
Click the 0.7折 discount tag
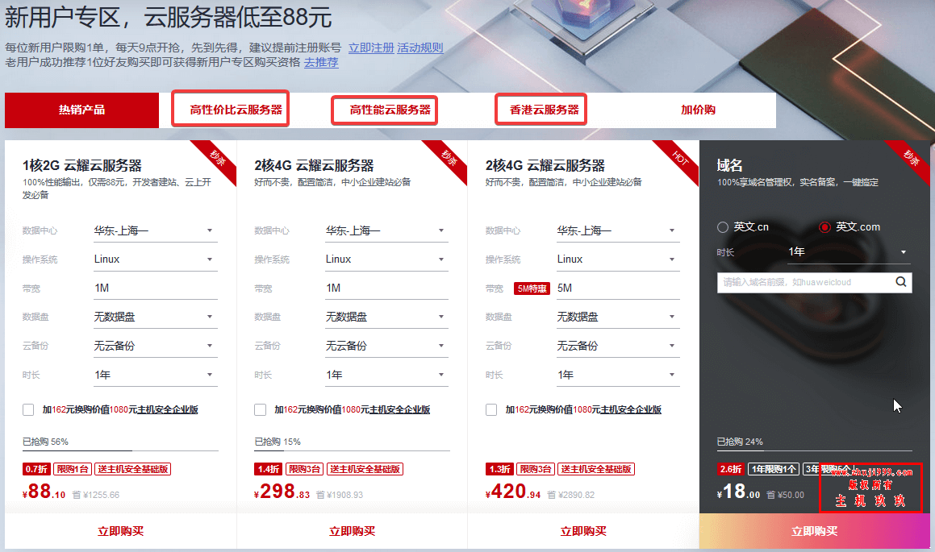coord(37,469)
